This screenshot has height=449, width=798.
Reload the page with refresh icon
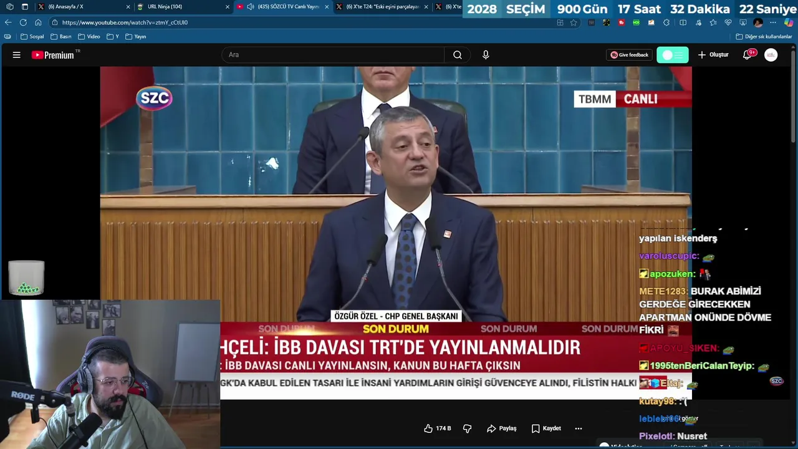coord(23,22)
